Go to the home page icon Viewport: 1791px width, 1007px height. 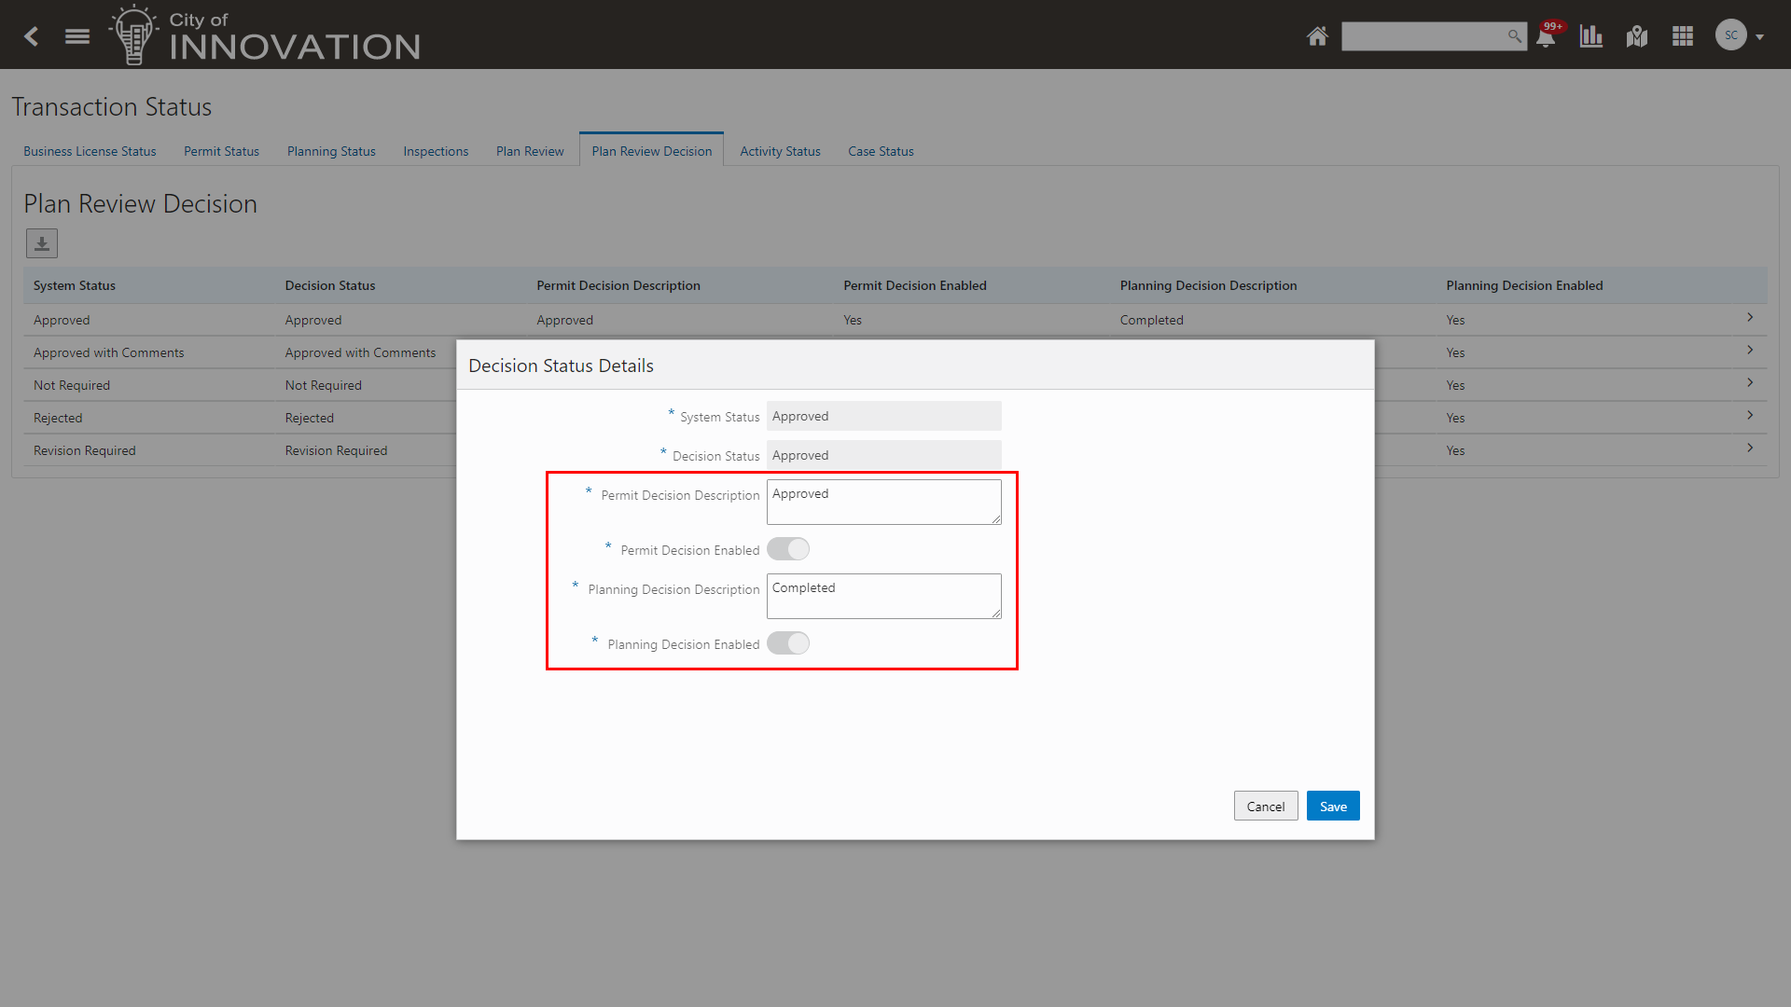point(1316,36)
